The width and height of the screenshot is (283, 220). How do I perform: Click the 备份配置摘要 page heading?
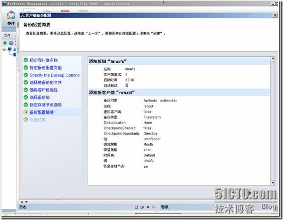(37, 25)
